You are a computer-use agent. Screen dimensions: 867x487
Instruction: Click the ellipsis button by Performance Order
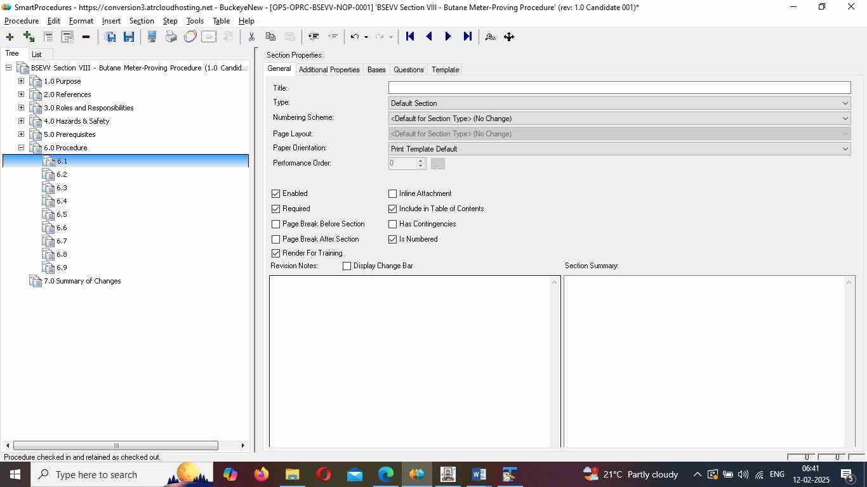point(438,164)
